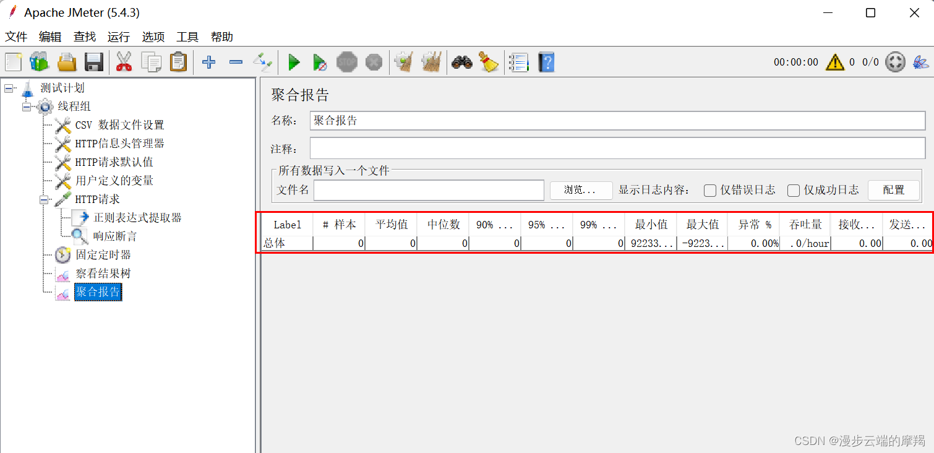This screenshot has height=453, width=934.
Task: Click the 文件名 input field
Action: pyautogui.click(x=429, y=191)
